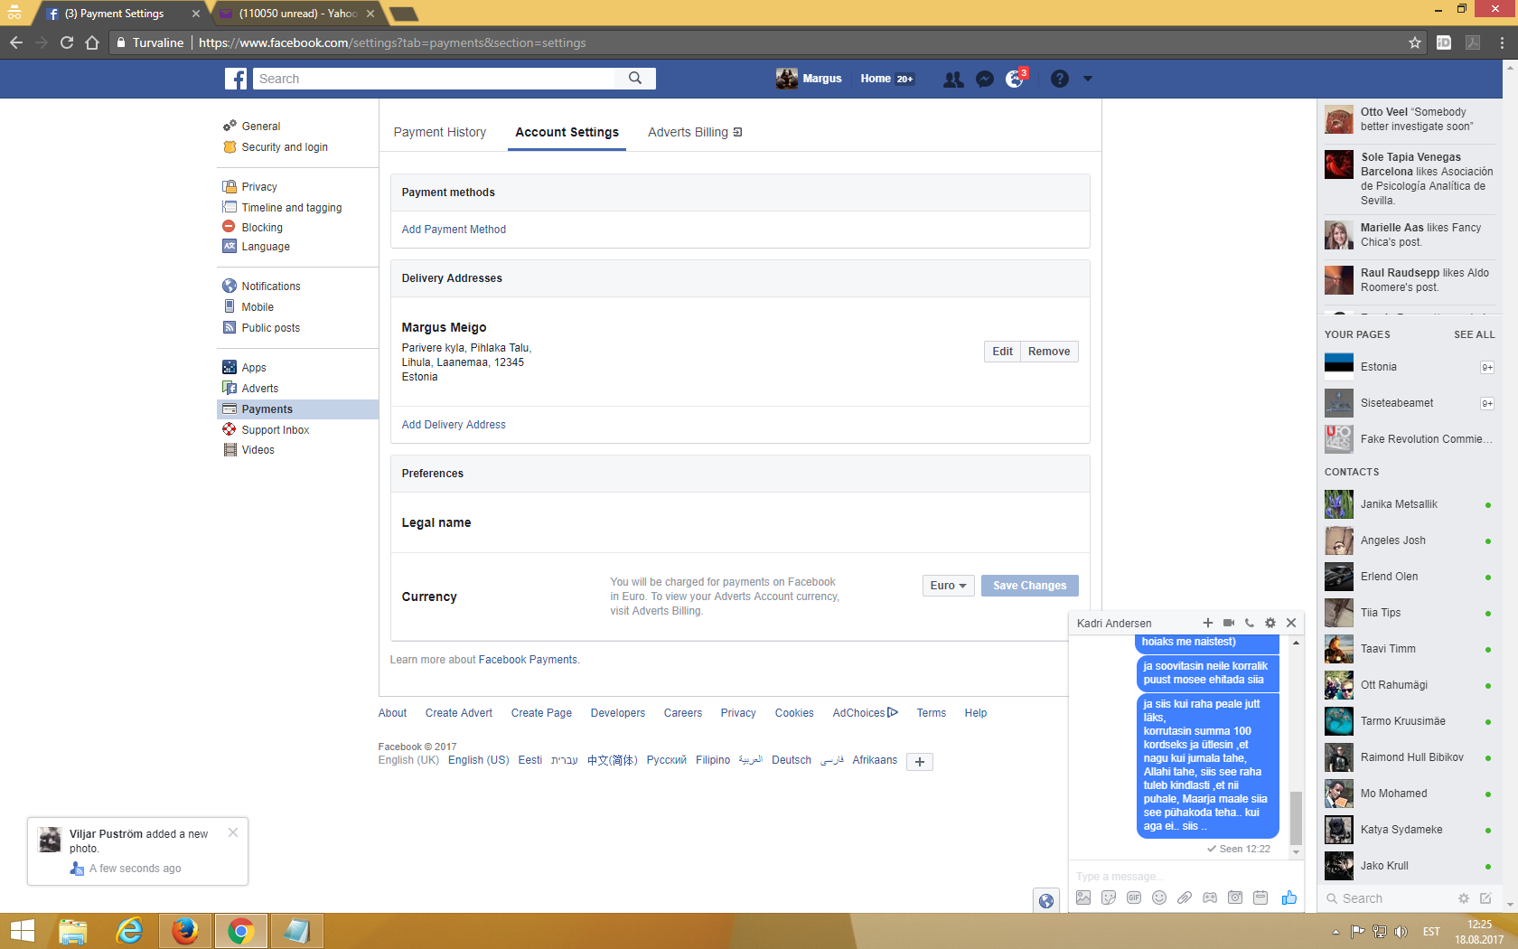
Task: Dismiss the Viljar Puström photo notification
Action: point(233,832)
